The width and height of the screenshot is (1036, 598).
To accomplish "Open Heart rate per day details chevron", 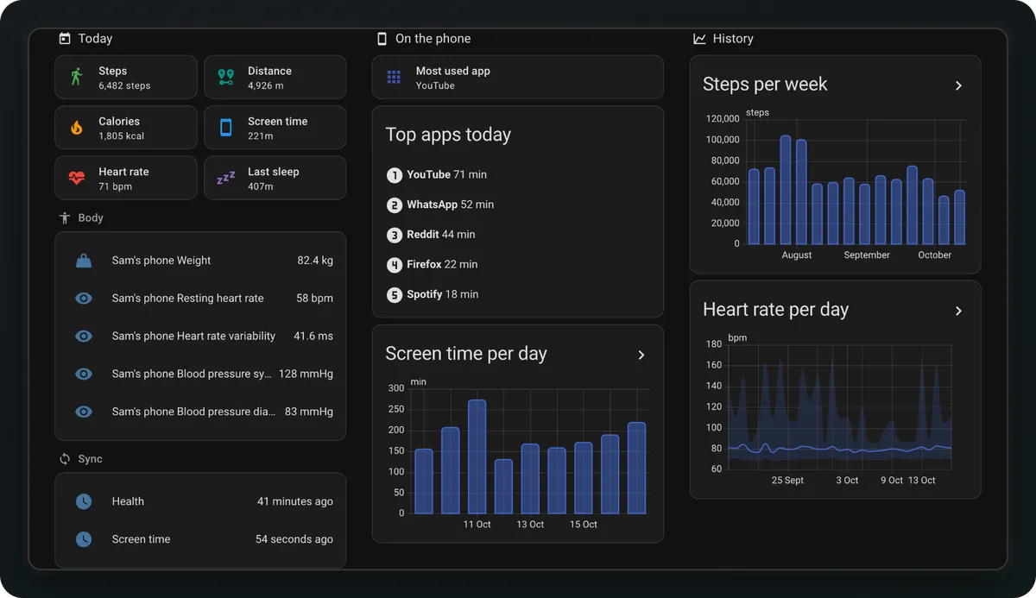I will (x=958, y=311).
